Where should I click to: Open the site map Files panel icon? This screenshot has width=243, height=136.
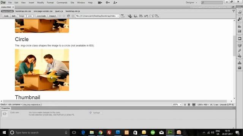tap(240, 63)
